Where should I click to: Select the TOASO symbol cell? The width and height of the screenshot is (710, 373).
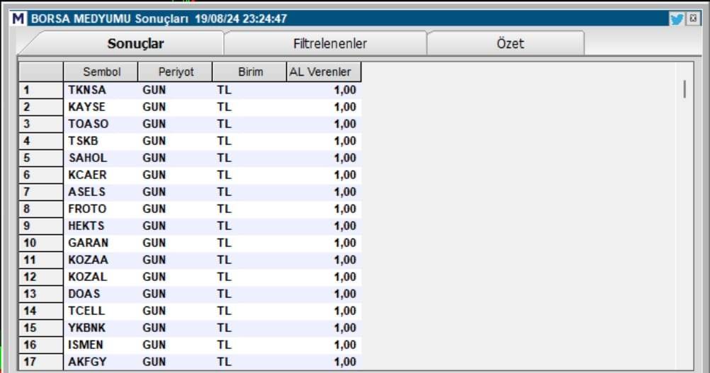click(101, 124)
